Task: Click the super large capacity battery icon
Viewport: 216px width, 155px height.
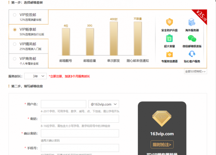Action: point(169,38)
